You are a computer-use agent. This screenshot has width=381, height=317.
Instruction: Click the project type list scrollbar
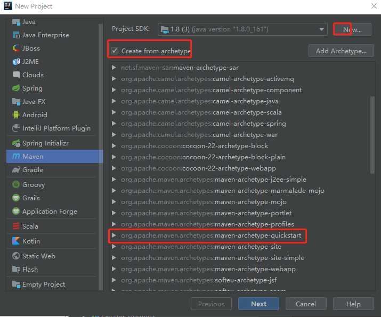pos(101,157)
